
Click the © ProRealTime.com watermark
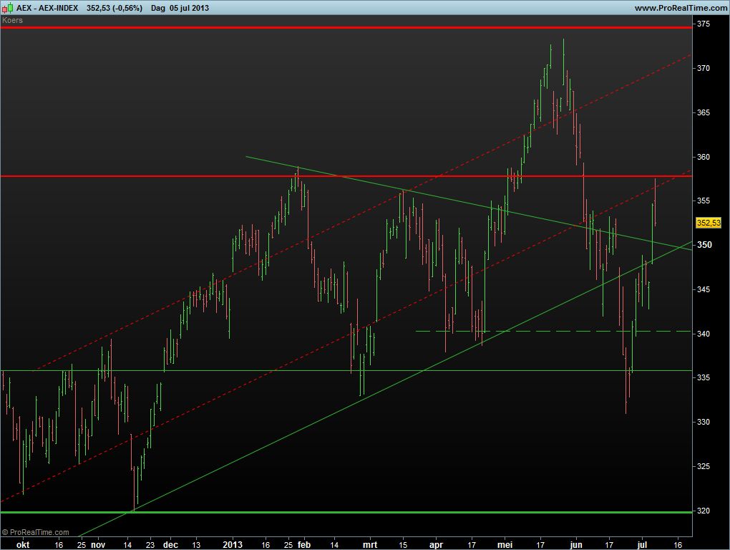coord(36,532)
